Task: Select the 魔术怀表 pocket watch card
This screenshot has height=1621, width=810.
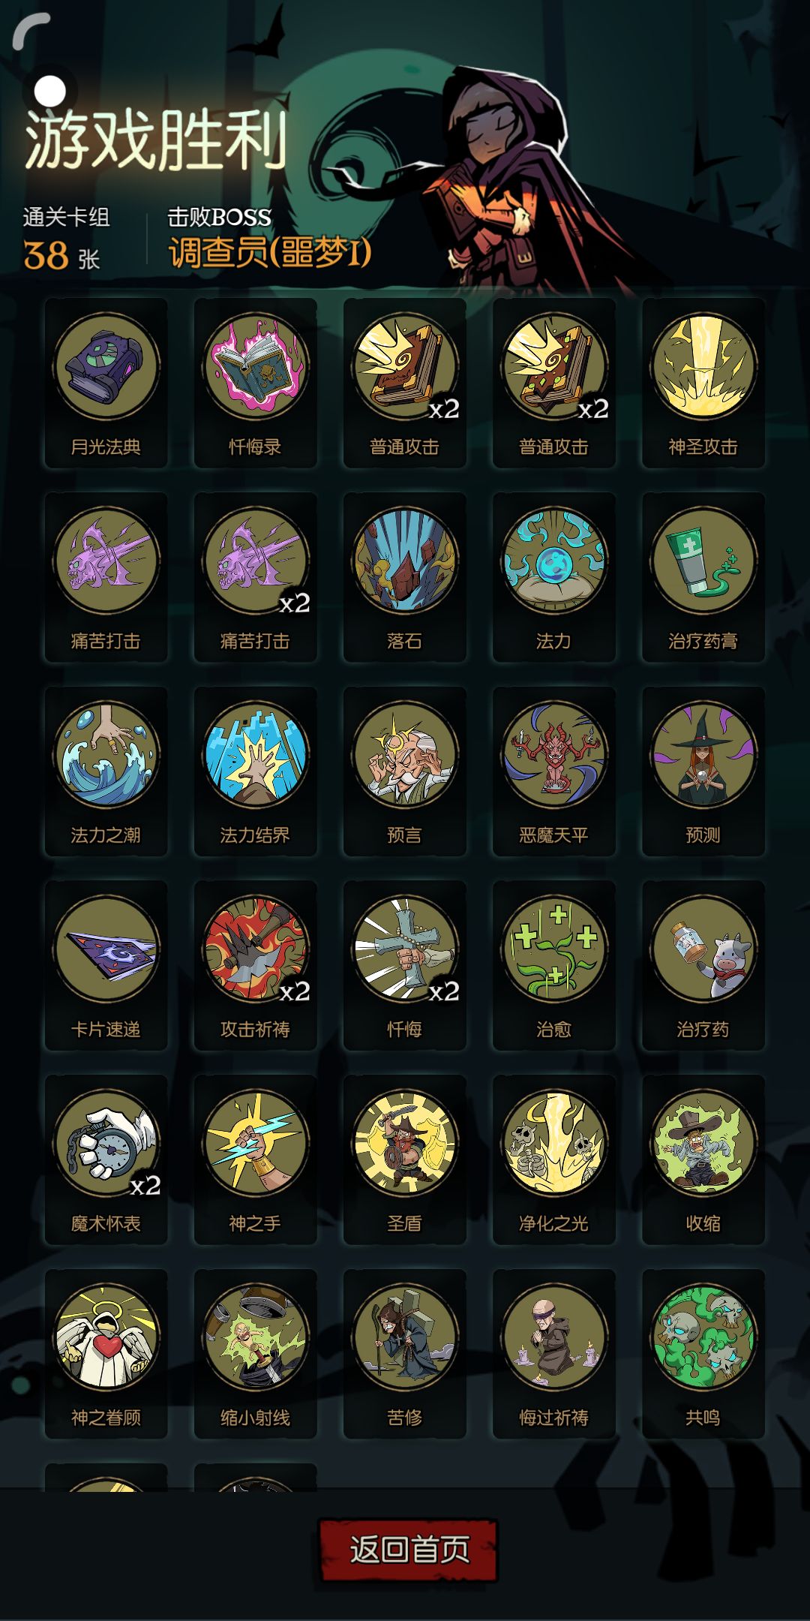Action: (106, 1160)
